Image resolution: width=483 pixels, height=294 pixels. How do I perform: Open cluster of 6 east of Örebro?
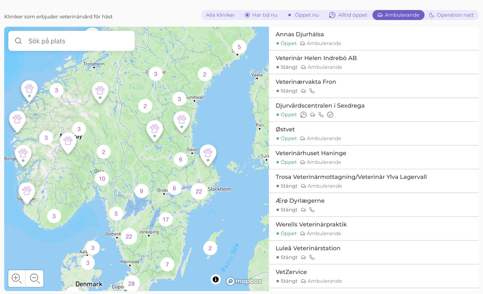(x=174, y=188)
